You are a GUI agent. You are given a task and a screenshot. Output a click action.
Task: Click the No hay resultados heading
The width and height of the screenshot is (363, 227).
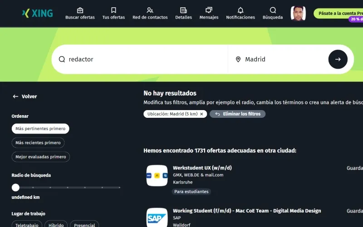click(x=170, y=93)
